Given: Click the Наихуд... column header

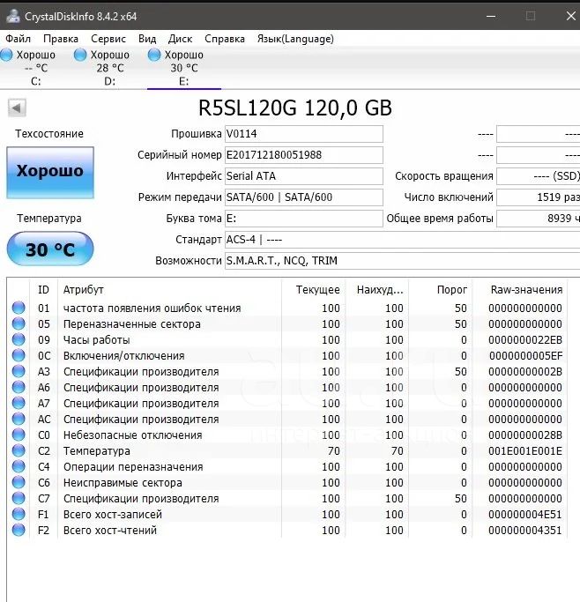Looking at the screenshot, I should pyautogui.click(x=377, y=289).
